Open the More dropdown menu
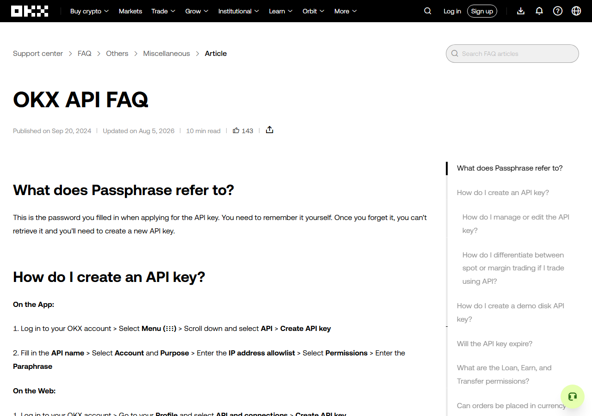The height and width of the screenshot is (416, 592). point(345,11)
